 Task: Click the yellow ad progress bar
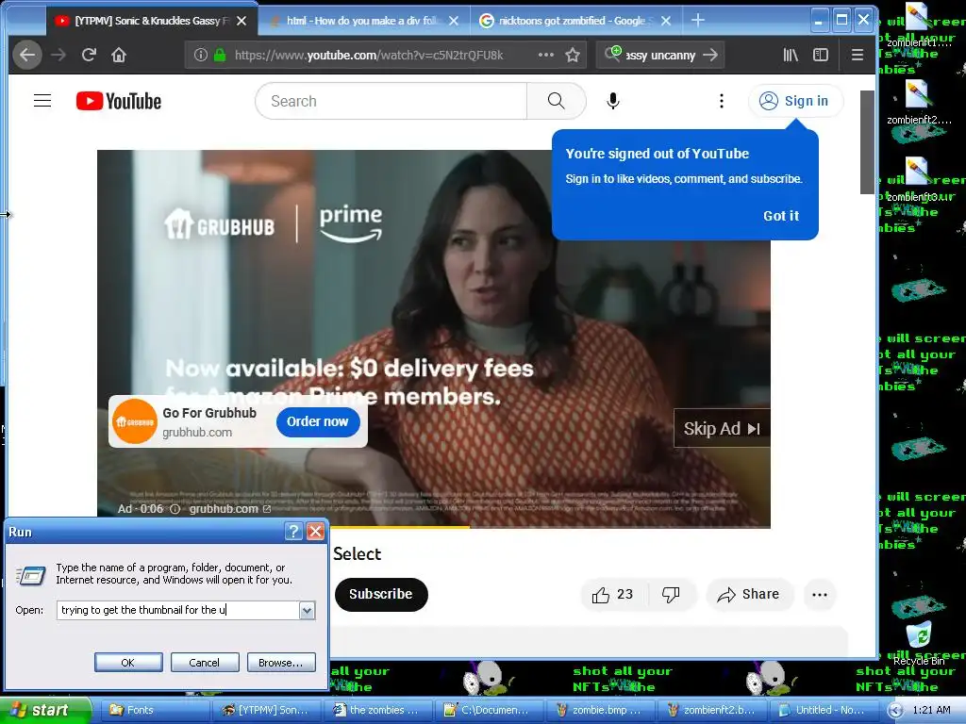tap(399, 527)
